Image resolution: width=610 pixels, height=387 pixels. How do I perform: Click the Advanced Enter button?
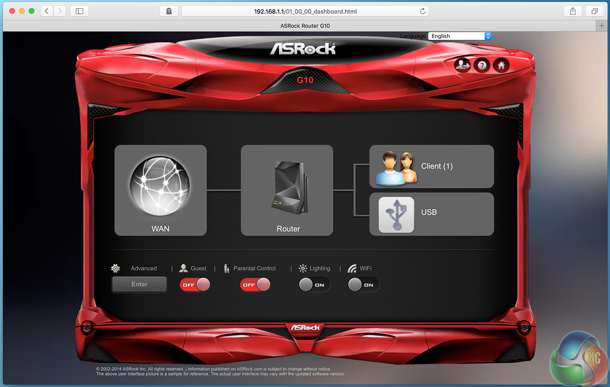point(139,284)
